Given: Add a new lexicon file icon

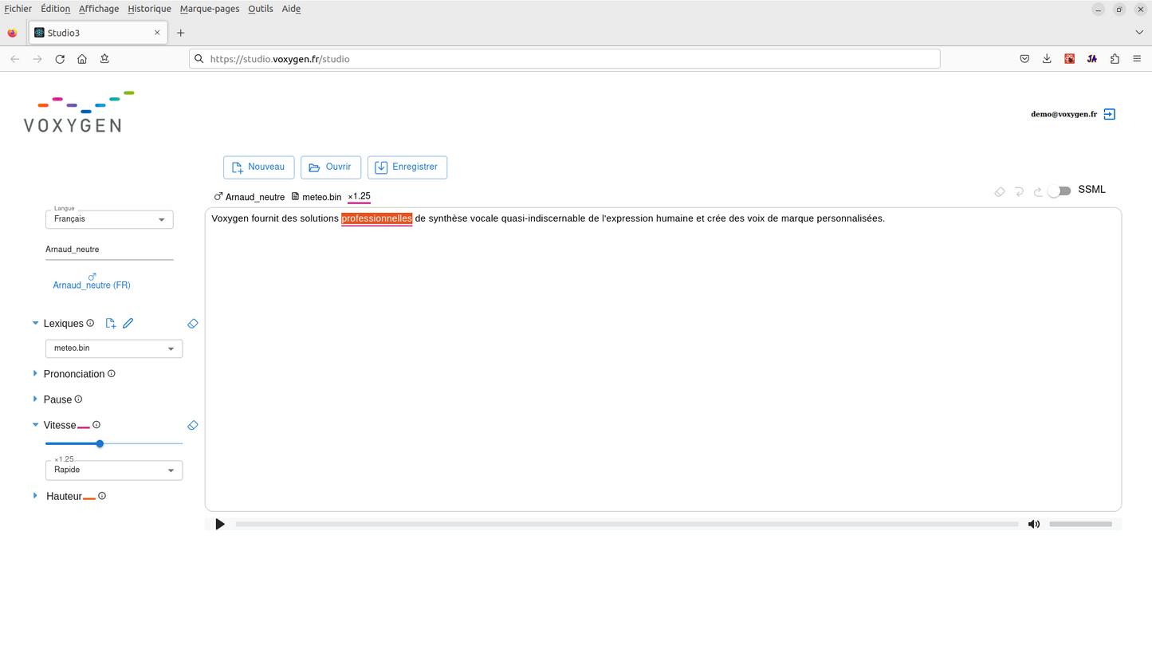Looking at the screenshot, I should (111, 323).
